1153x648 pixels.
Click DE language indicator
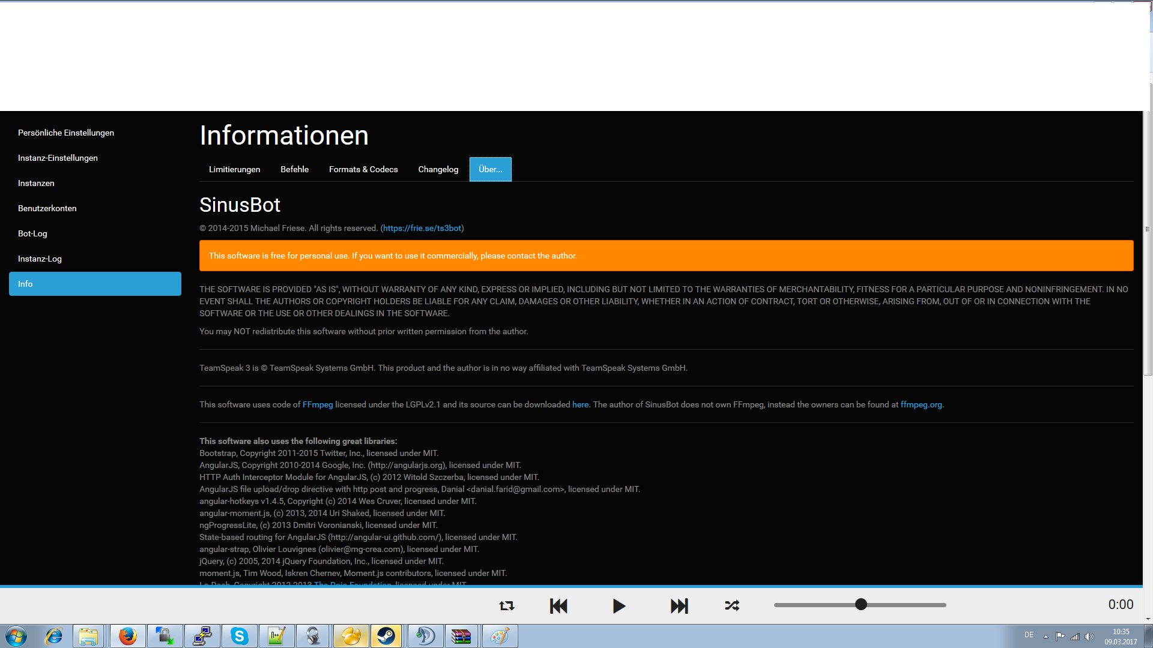(1029, 635)
